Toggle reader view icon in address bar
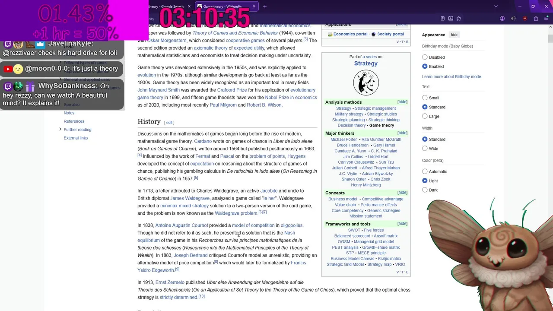This screenshot has height=311, width=553. (442, 19)
